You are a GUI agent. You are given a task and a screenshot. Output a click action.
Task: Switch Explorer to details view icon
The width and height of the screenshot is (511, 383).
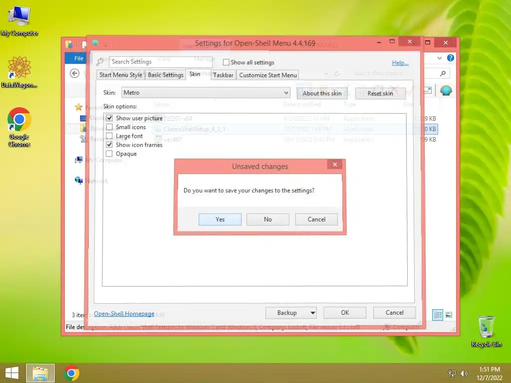point(437,315)
